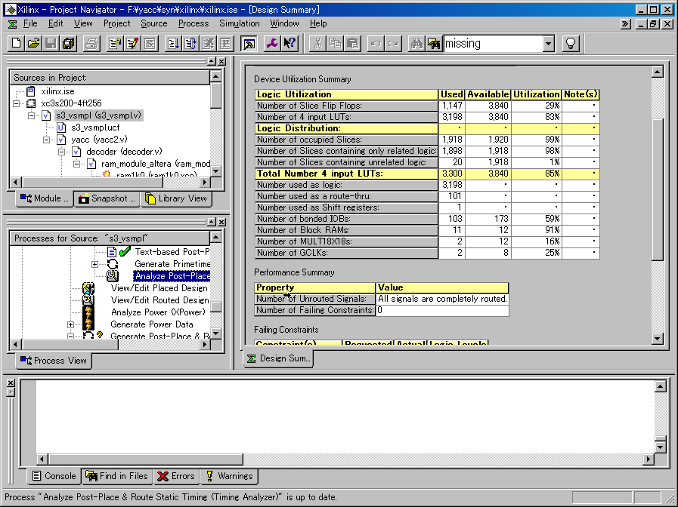The image size is (678, 507).
Task: Click the New file toolbar icon
Action: [17, 43]
